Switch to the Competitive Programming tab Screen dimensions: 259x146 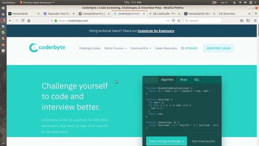coord(94,14)
